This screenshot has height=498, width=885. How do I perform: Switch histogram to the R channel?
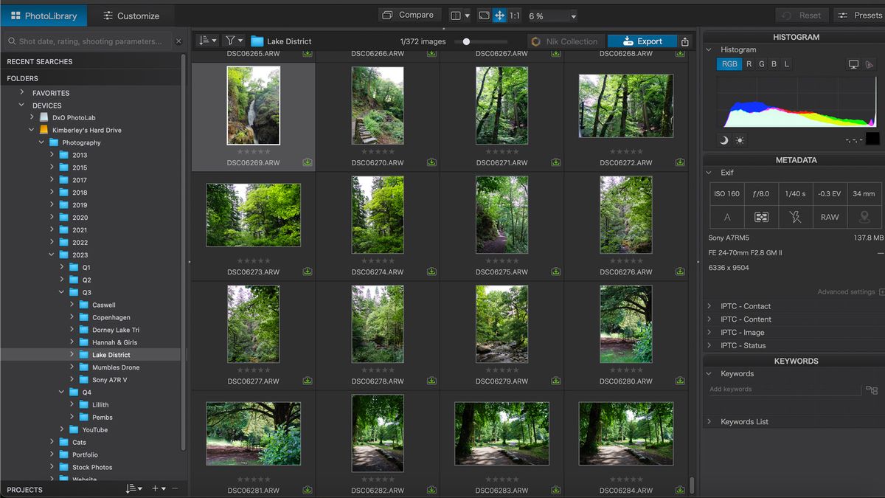click(750, 64)
